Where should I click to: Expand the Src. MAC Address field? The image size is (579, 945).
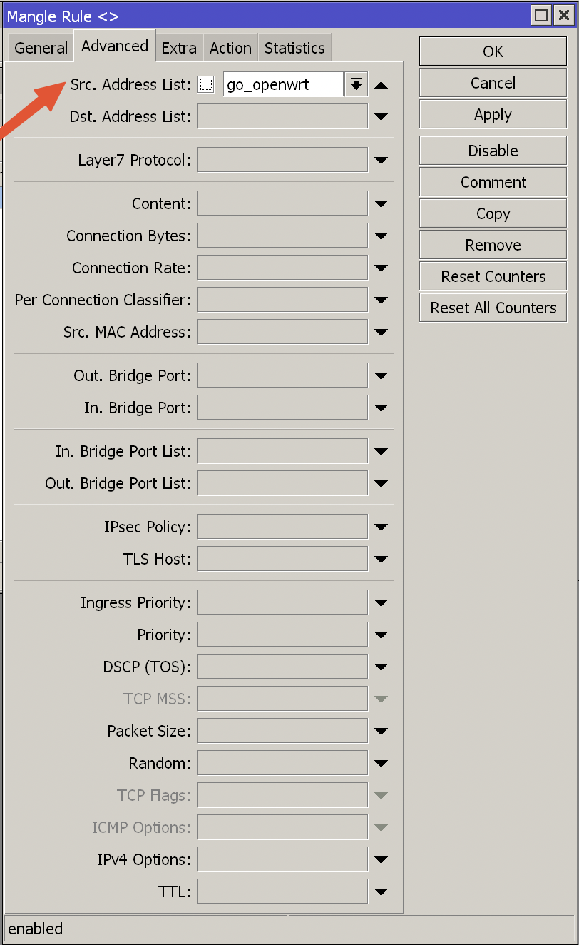pos(381,333)
